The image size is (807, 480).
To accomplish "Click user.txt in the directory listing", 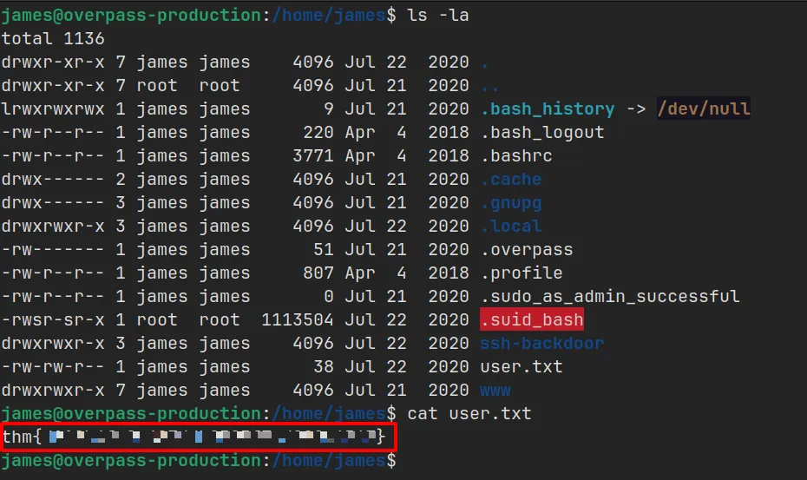I will tap(521, 366).
